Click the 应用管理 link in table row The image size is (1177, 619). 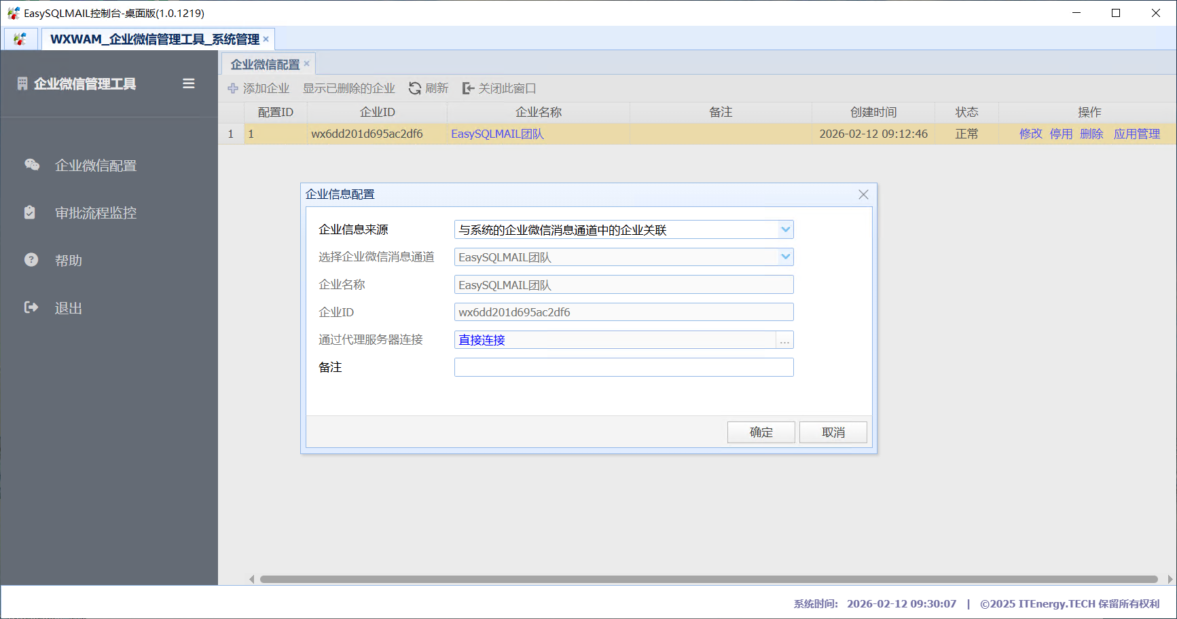pos(1136,134)
